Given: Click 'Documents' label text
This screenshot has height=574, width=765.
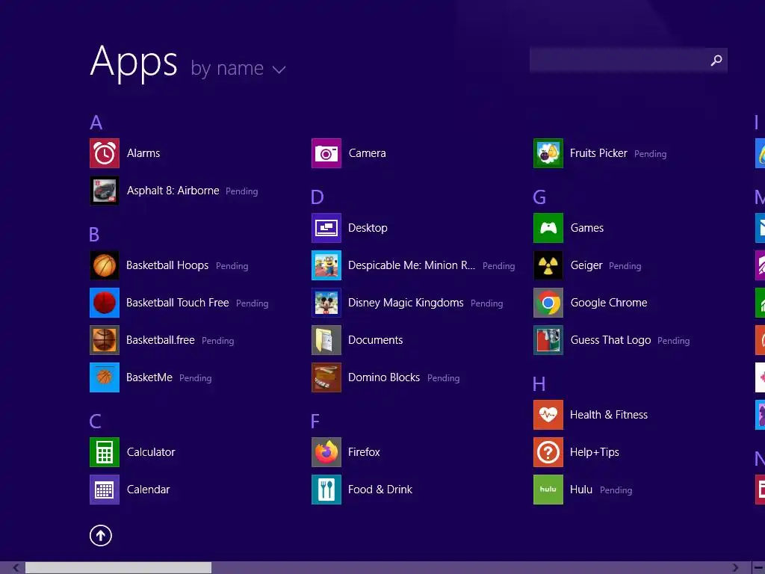Looking at the screenshot, I should pyautogui.click(x=376, y=340).
